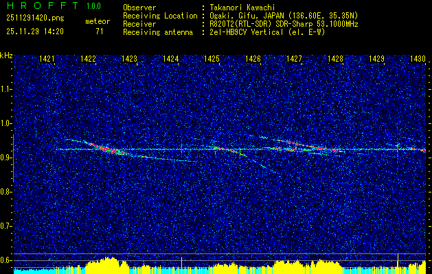This screenshot has width=432, height=274.
Task: Click the 1429 time marker
Action: (377, 58)
